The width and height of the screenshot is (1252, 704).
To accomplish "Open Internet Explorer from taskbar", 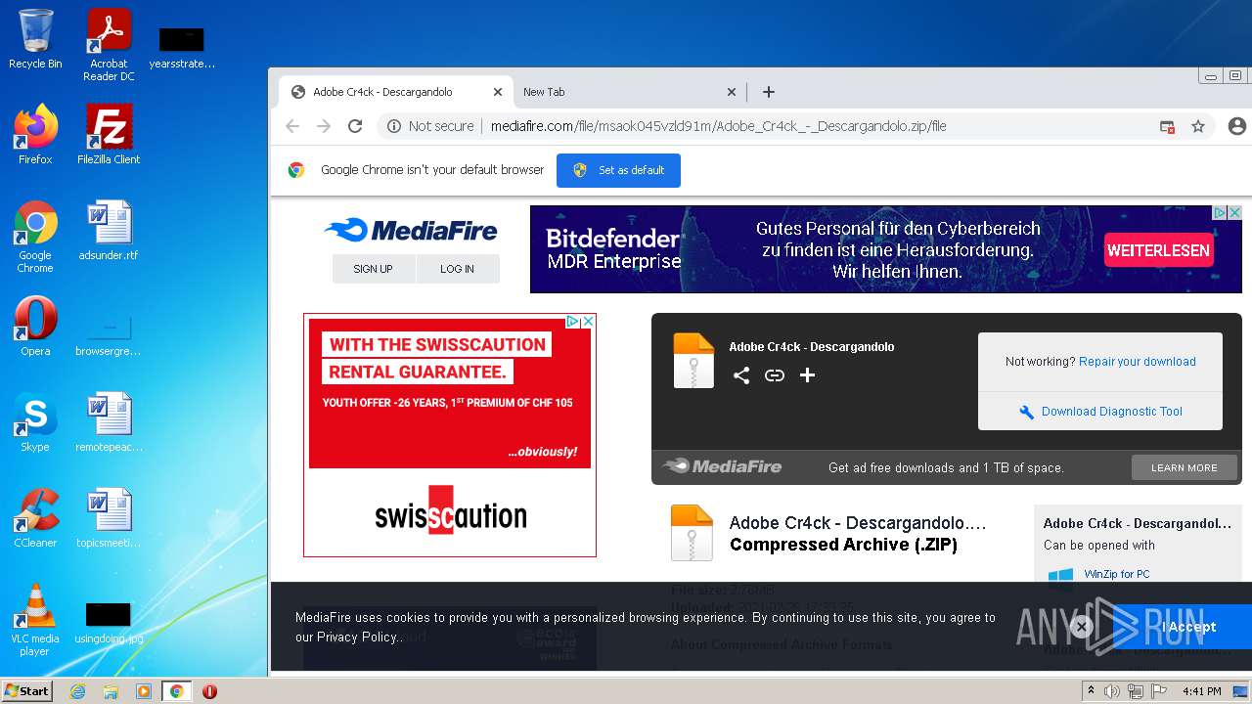I will pyautogui.click(x=77, y=691).
